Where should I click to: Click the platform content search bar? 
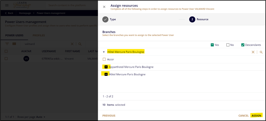coord(71,5)
